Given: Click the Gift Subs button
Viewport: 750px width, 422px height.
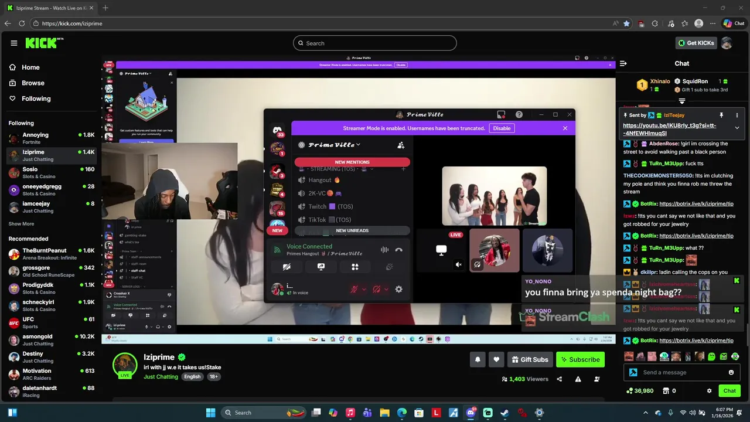Looking at the screenshot, I should tap(530, 359).
